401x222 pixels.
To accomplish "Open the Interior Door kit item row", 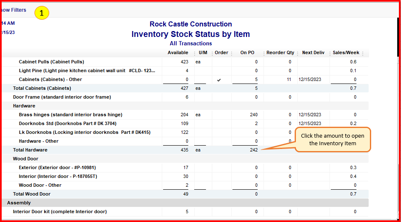I will click(x=185, y=212).
